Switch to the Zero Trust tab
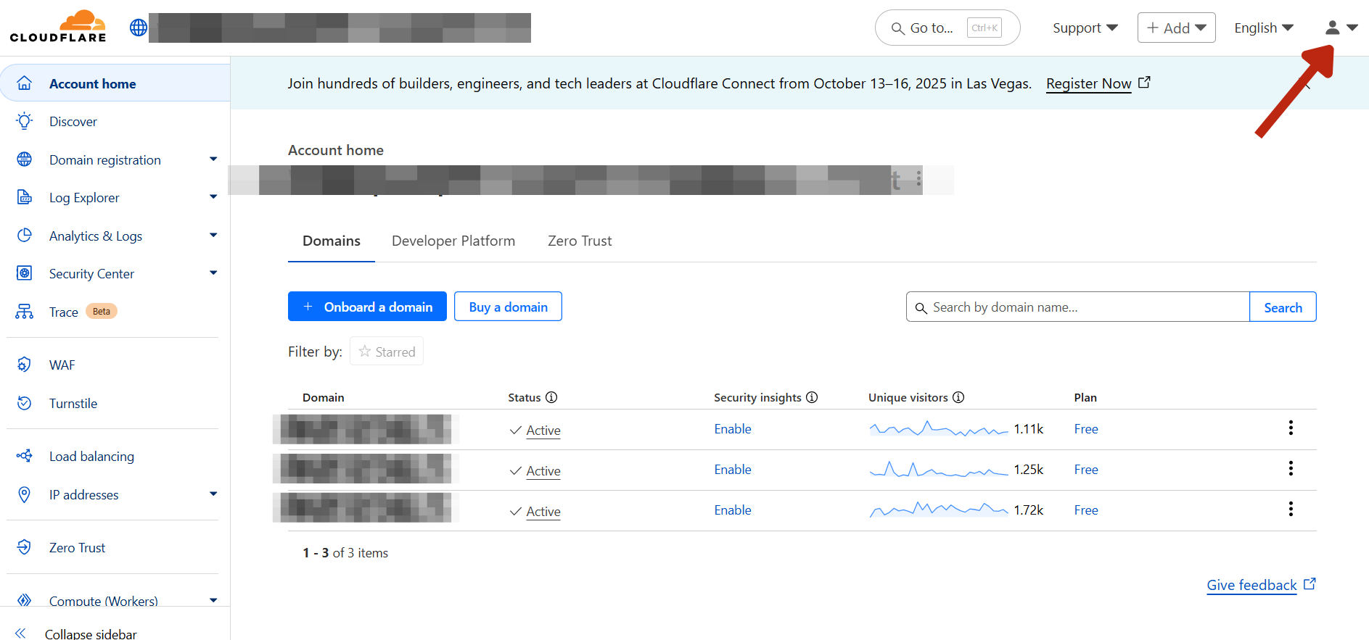The image size is (1369, 640). (x=580, y=241)
